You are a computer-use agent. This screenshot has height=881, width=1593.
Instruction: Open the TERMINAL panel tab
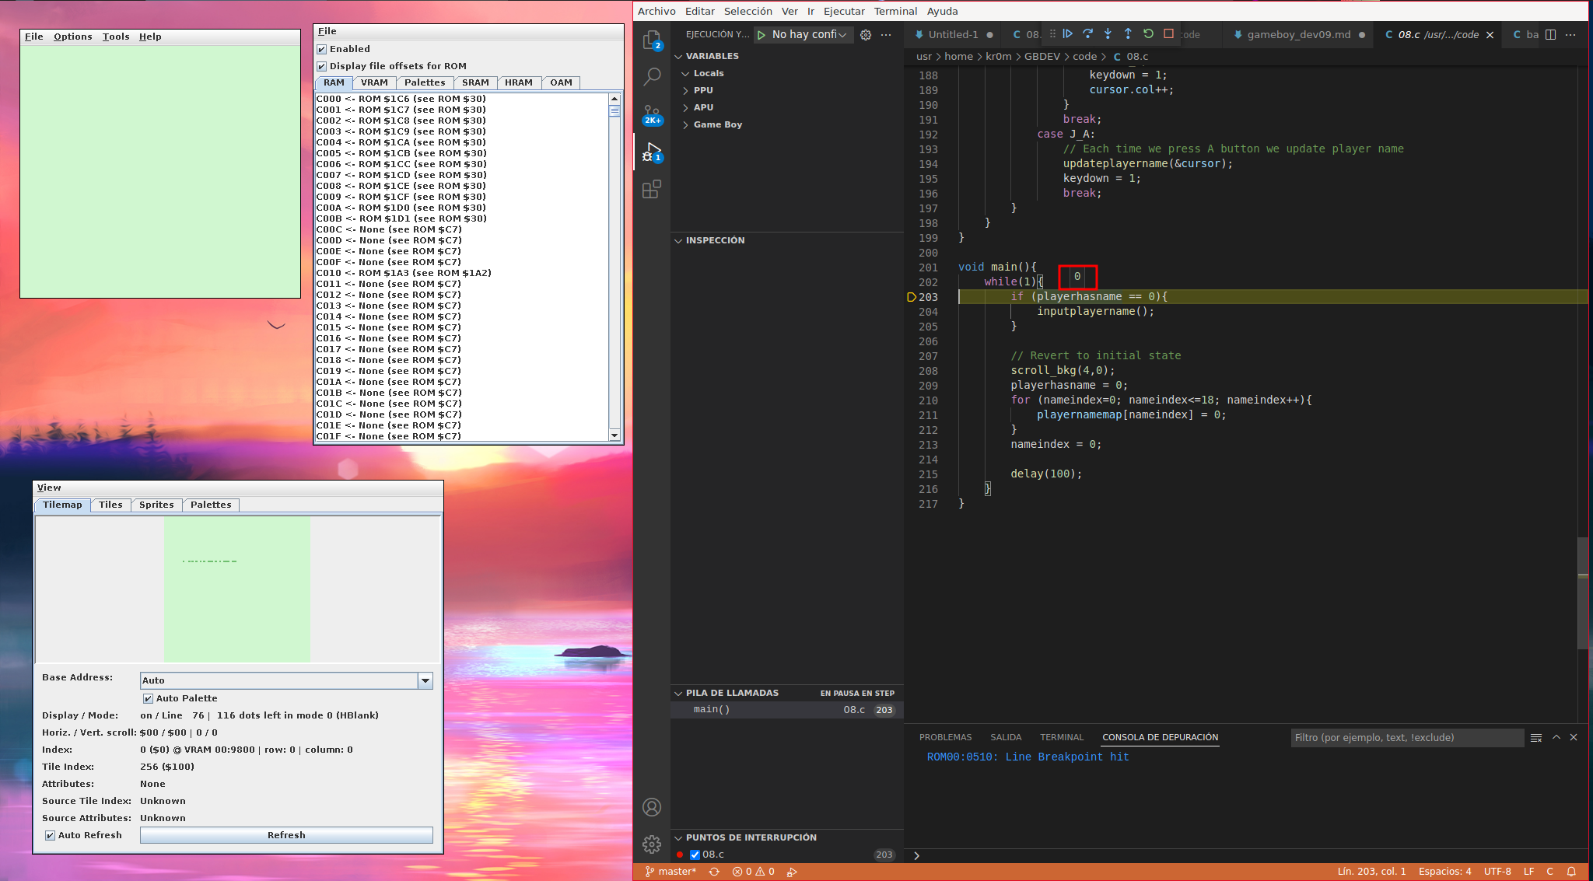click(1061, 737)
